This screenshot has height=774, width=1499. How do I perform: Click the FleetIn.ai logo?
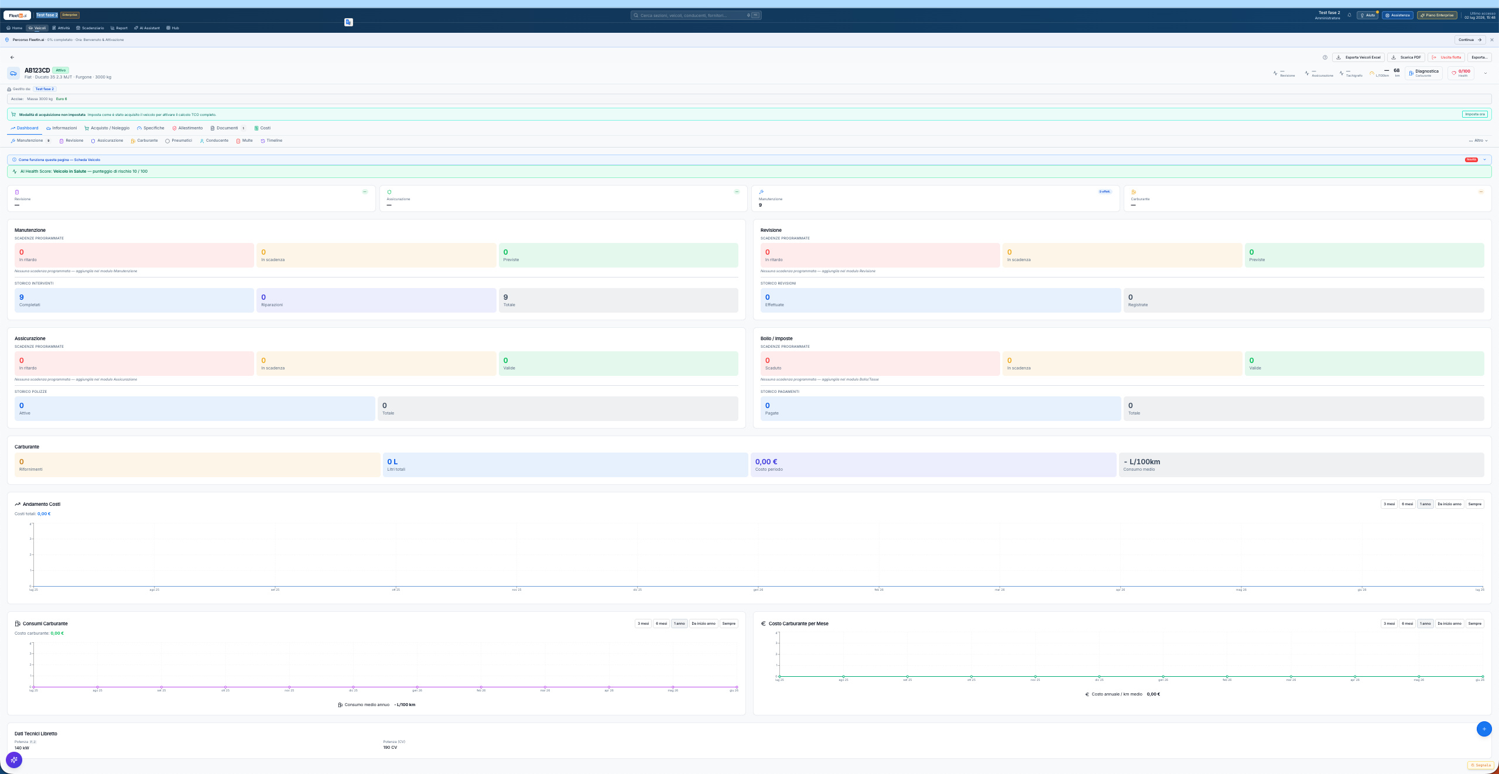point(17,15)
